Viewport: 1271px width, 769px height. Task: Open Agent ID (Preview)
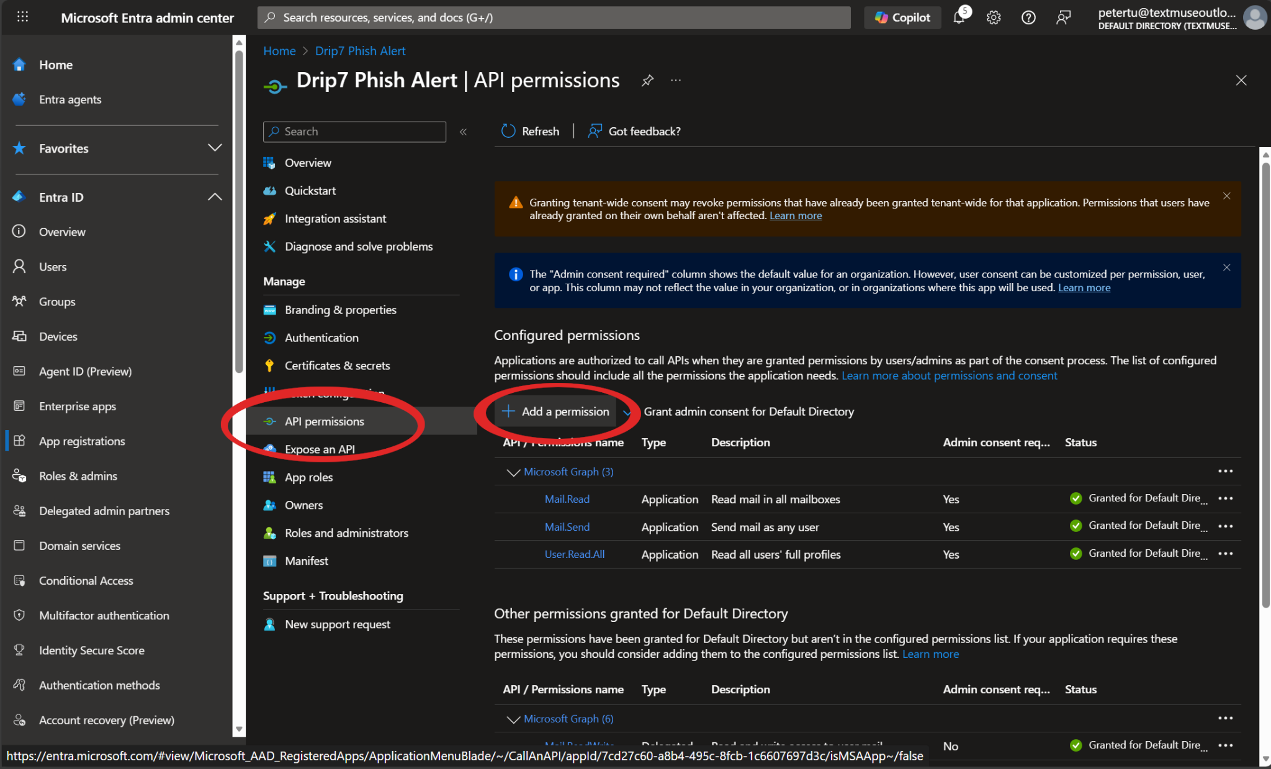pyautogui.click(x=85, y=371)
